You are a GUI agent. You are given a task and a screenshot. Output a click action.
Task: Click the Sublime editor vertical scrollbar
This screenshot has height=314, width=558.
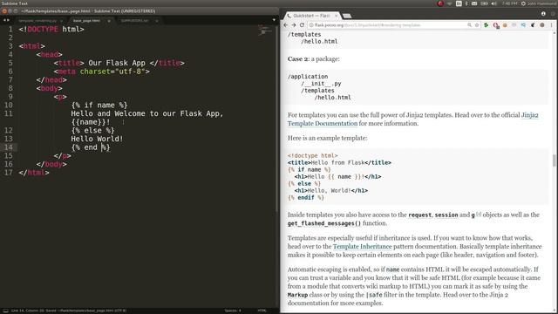click(x=277, y=118)
